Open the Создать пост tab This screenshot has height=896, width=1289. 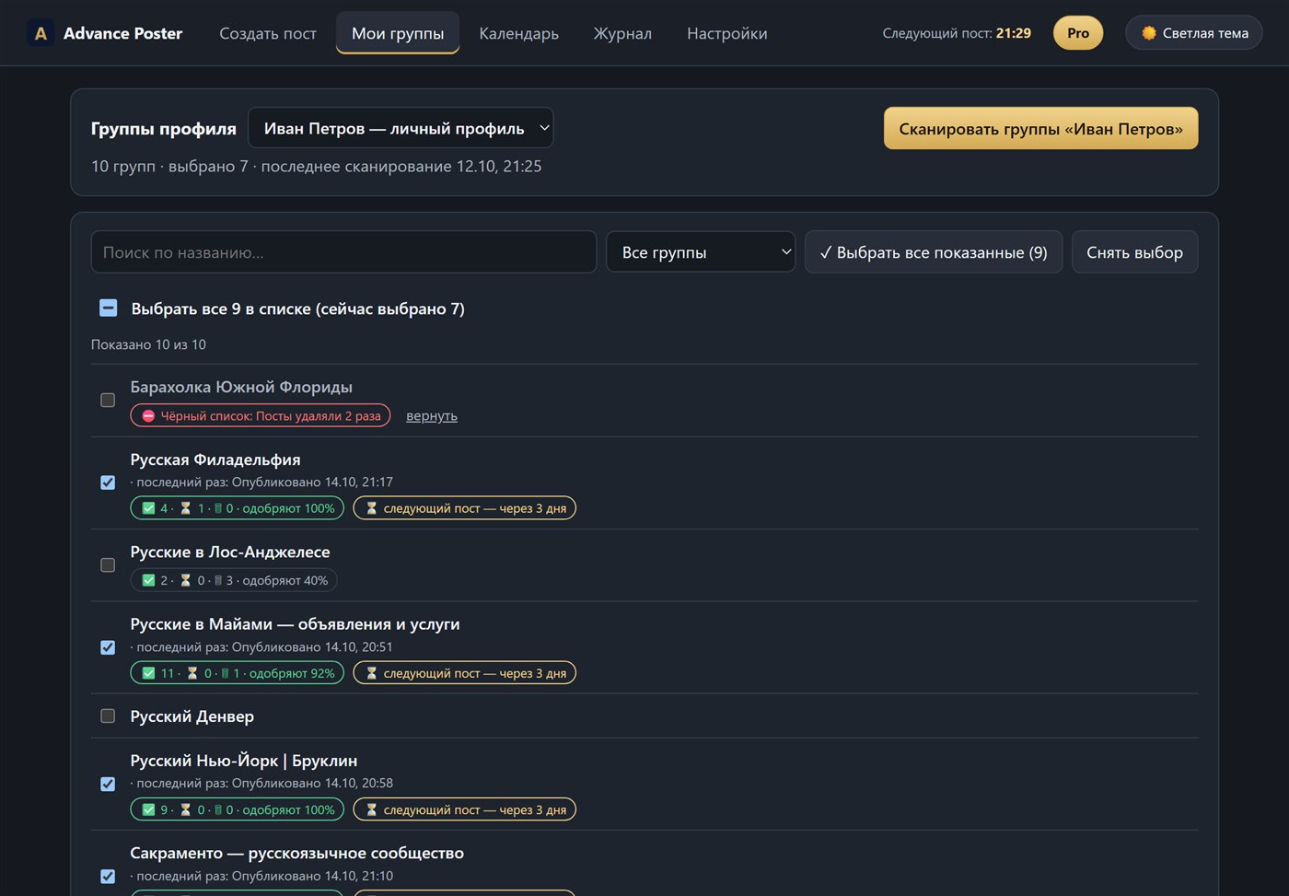[268, 33]
